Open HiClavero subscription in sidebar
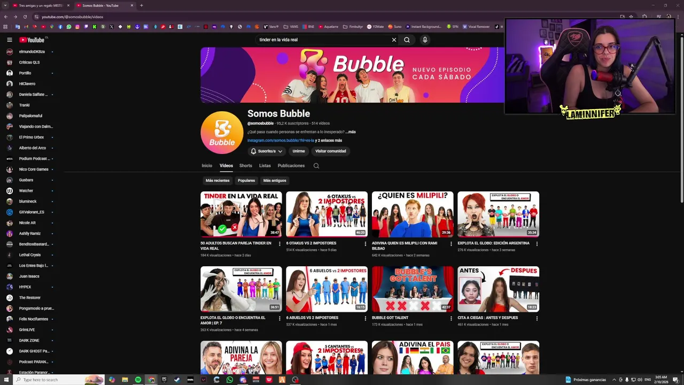This screenshot has width=684, height=385. [27, 84]
